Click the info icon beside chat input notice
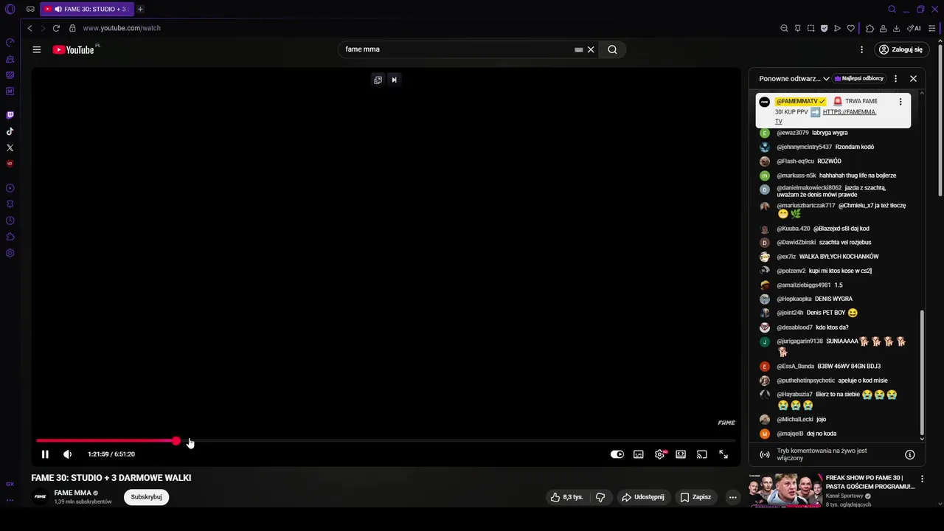Image resolution: width=944 pixels, height=531 pixels. pos(909,454)
